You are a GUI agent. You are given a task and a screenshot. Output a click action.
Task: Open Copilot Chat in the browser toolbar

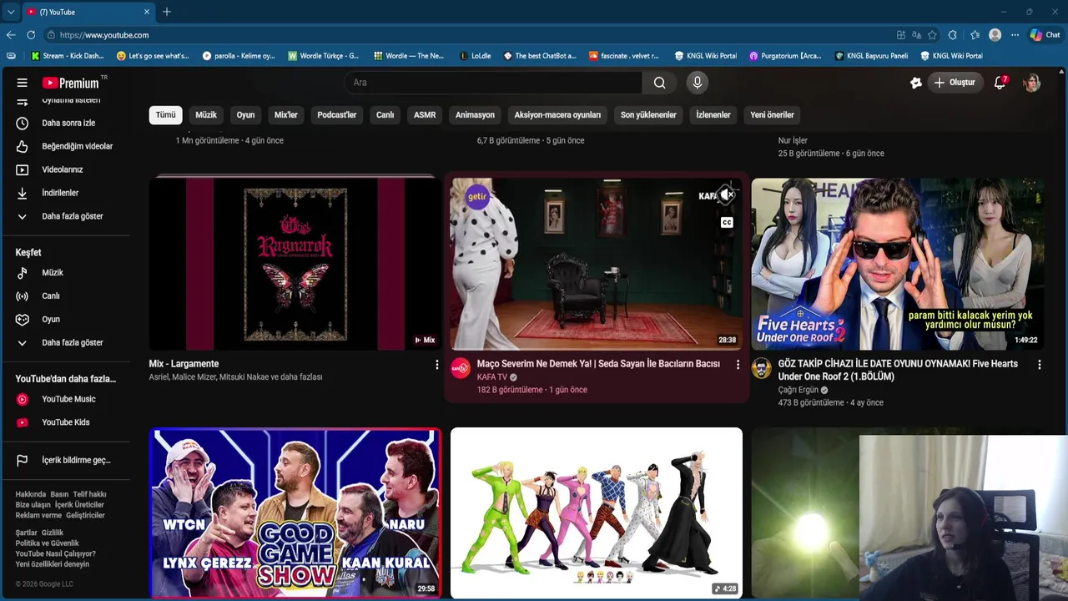(1045, 35)
